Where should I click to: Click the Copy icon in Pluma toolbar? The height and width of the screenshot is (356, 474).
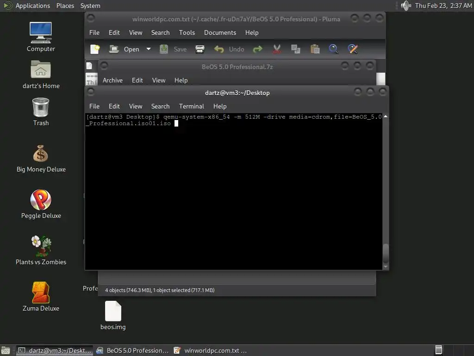coord(296,49)
